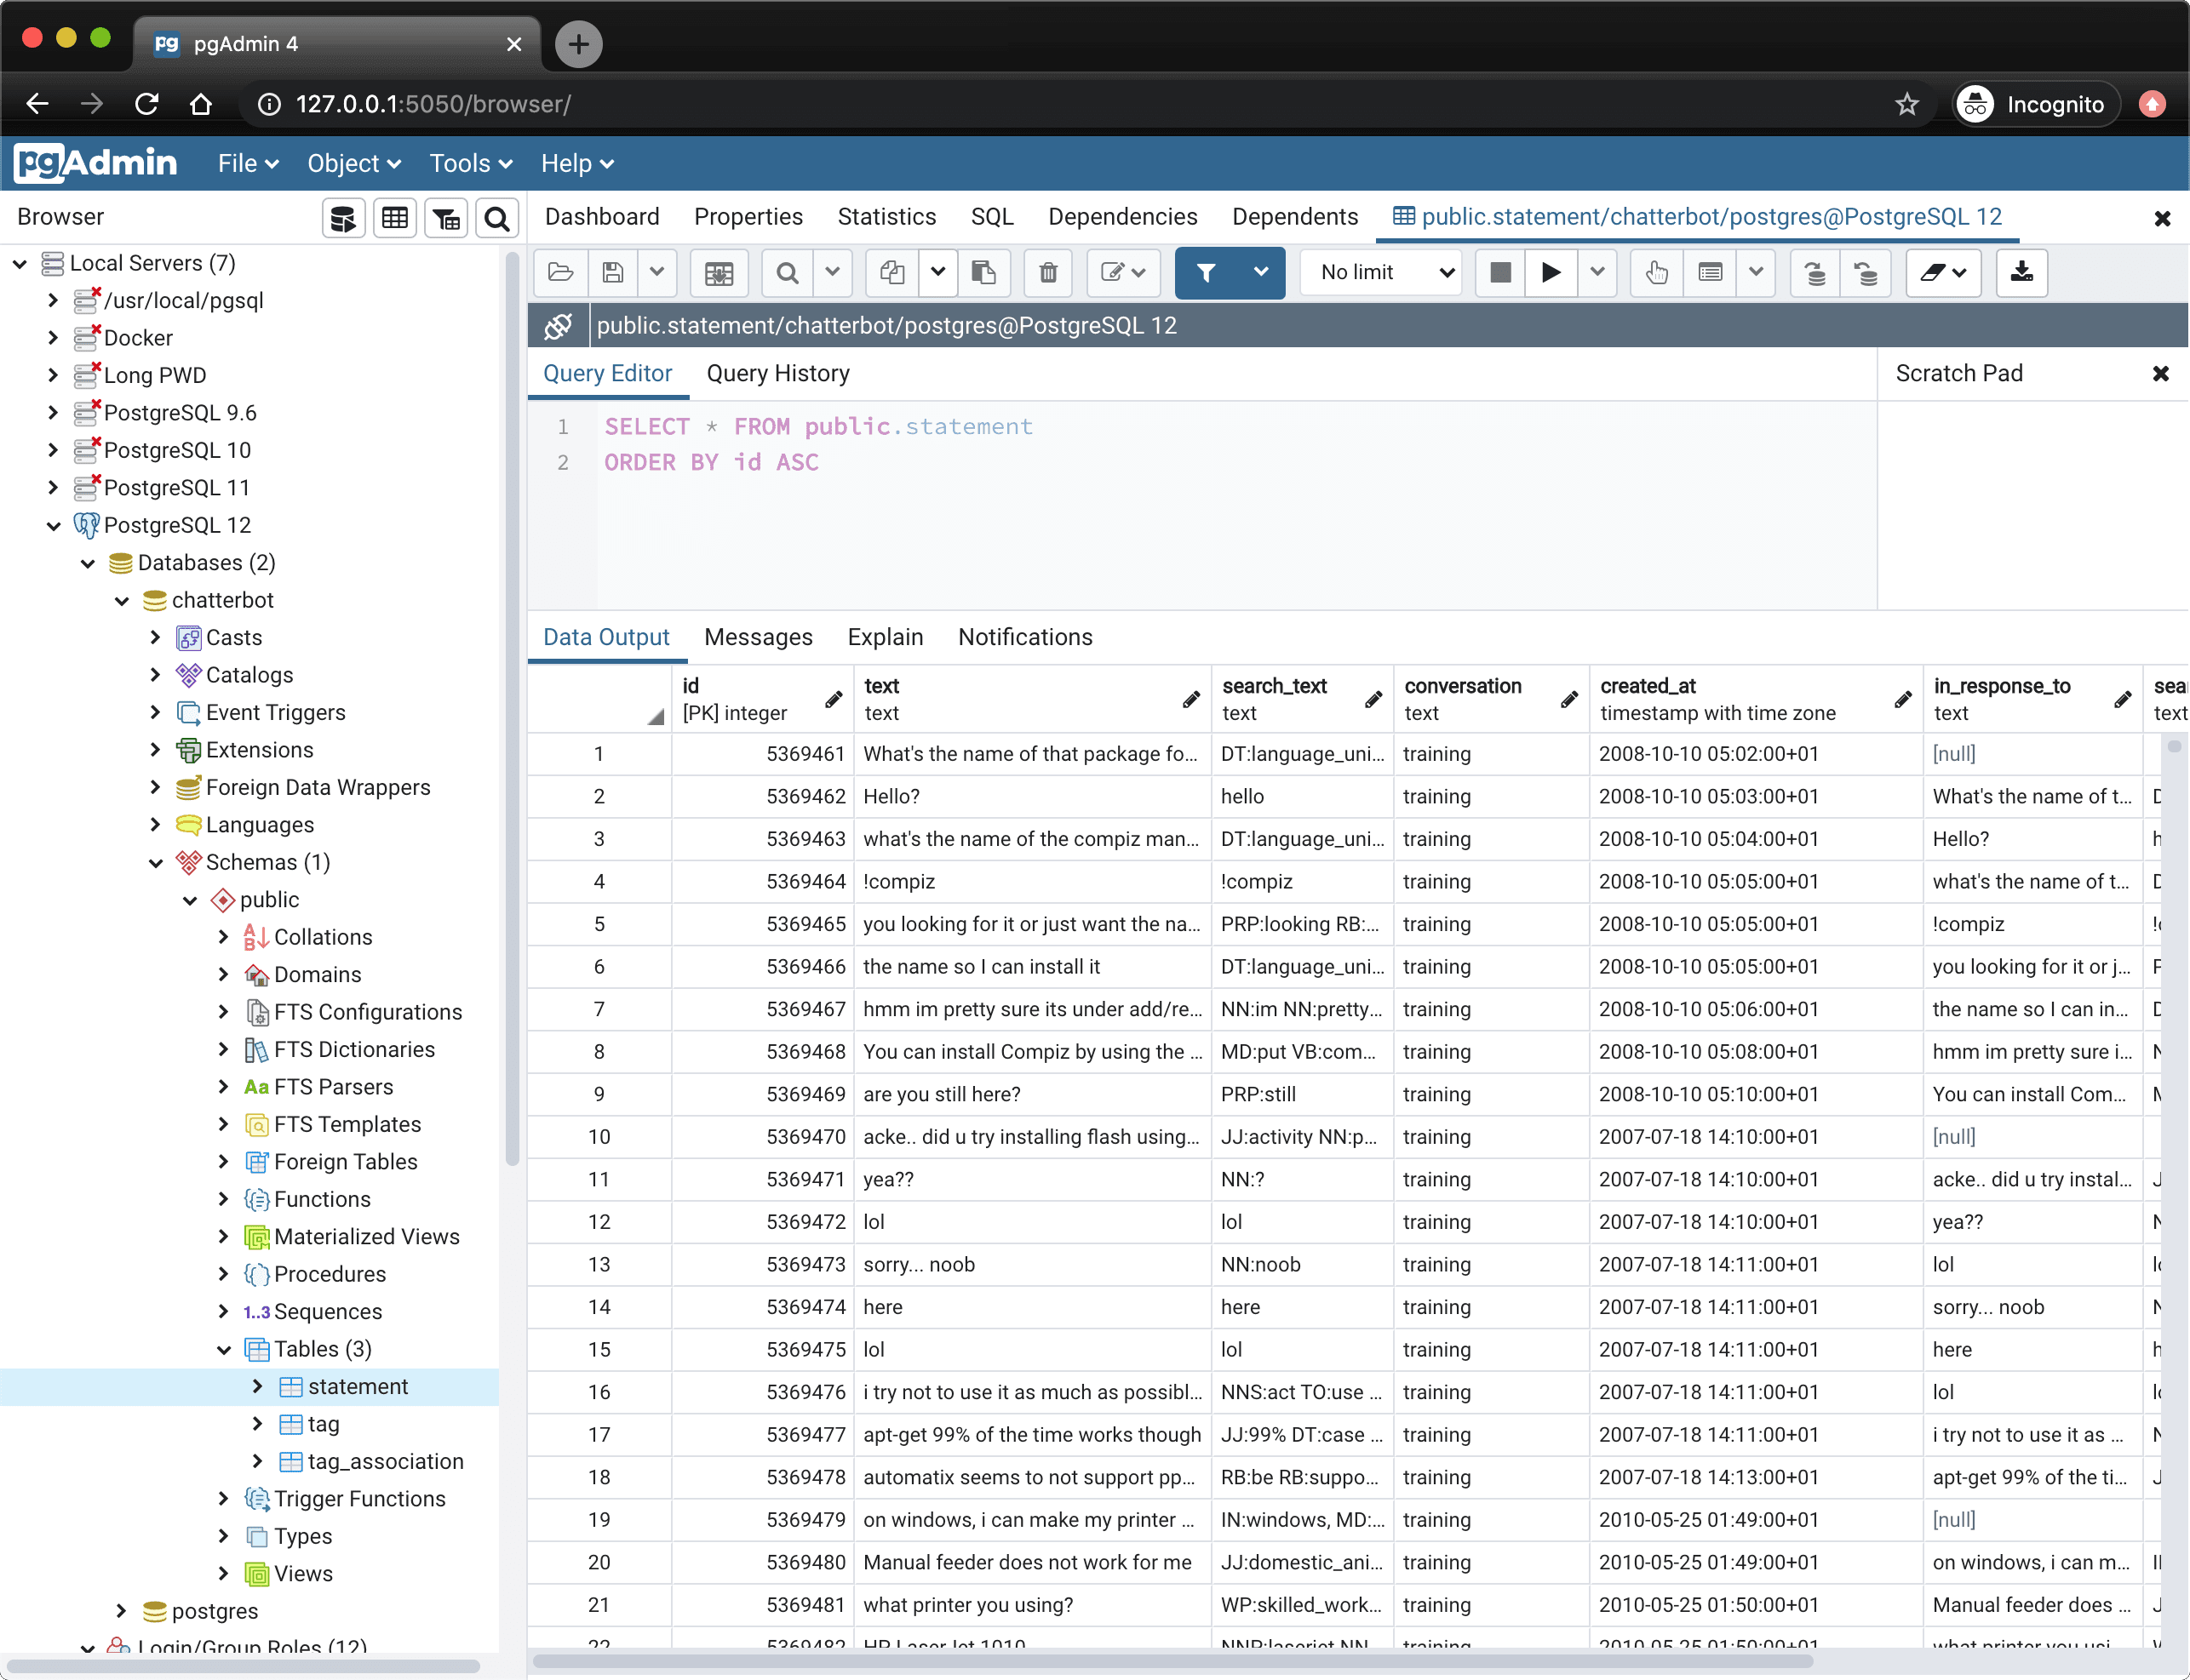Open the No limit rows dropdown

pyautogui.click(x=1384, y=272)
